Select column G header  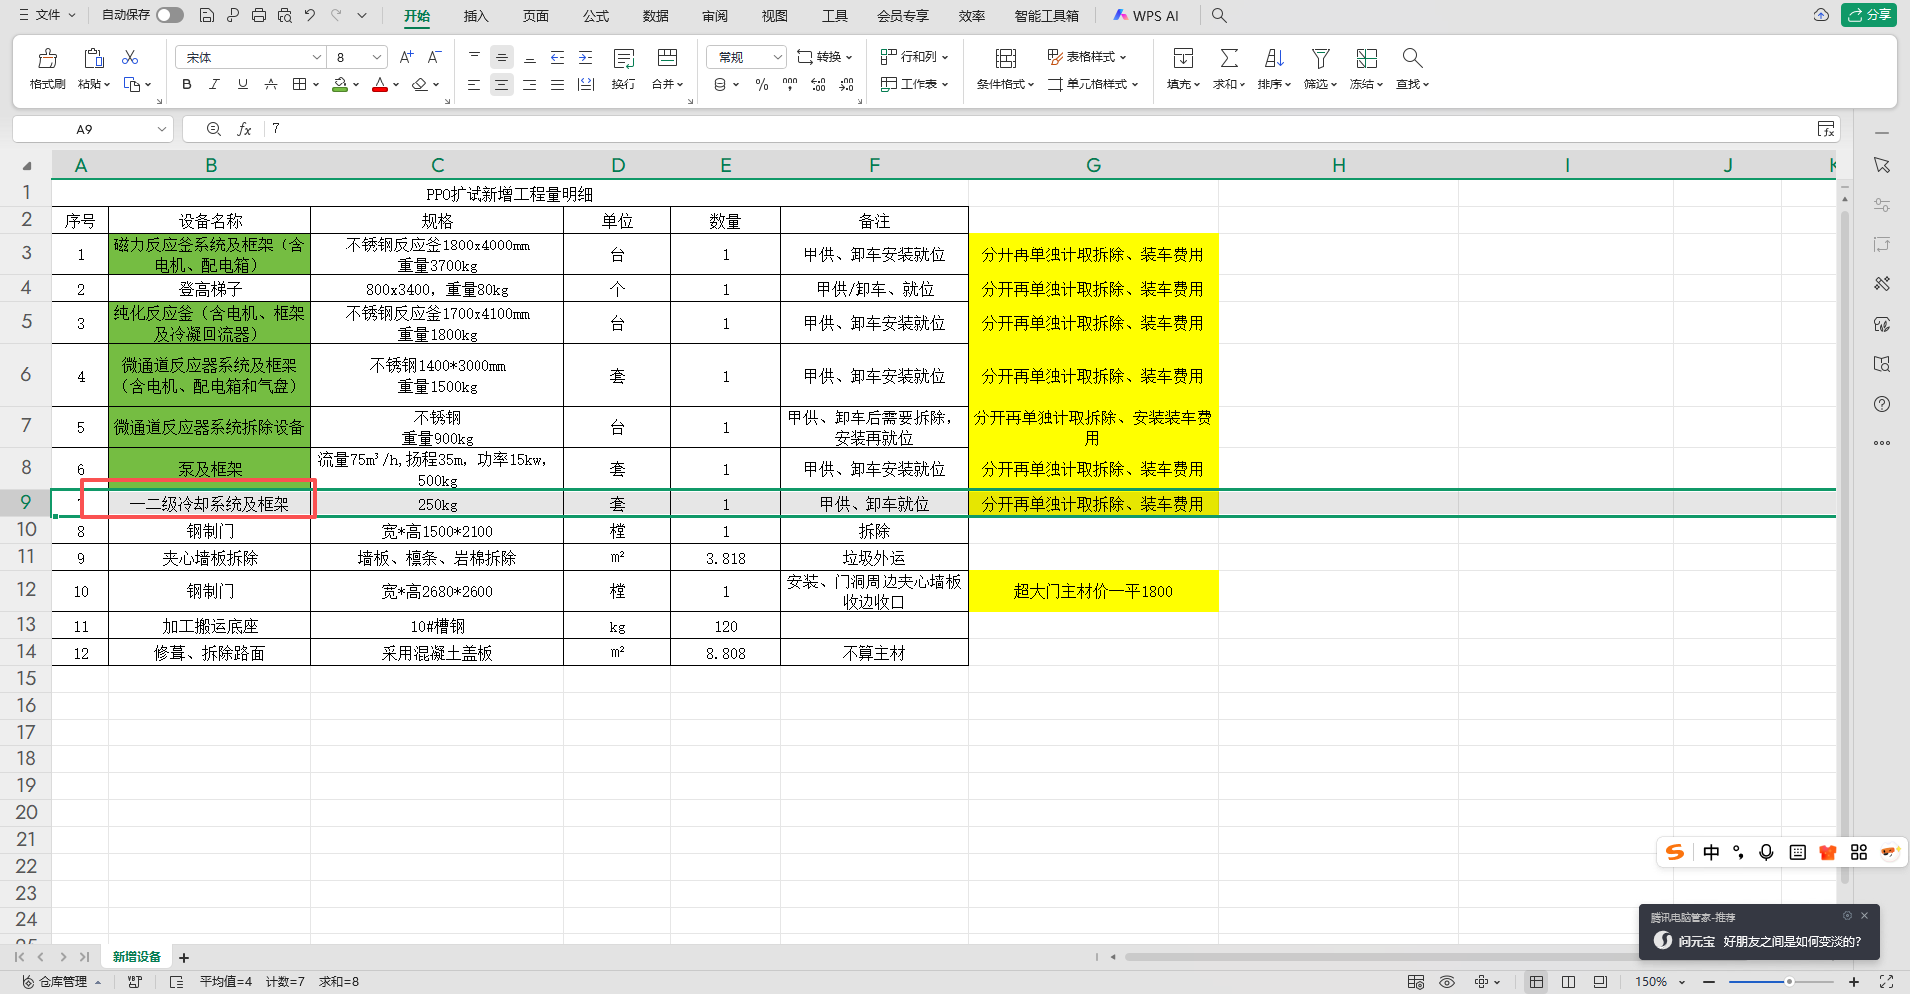1093,165
